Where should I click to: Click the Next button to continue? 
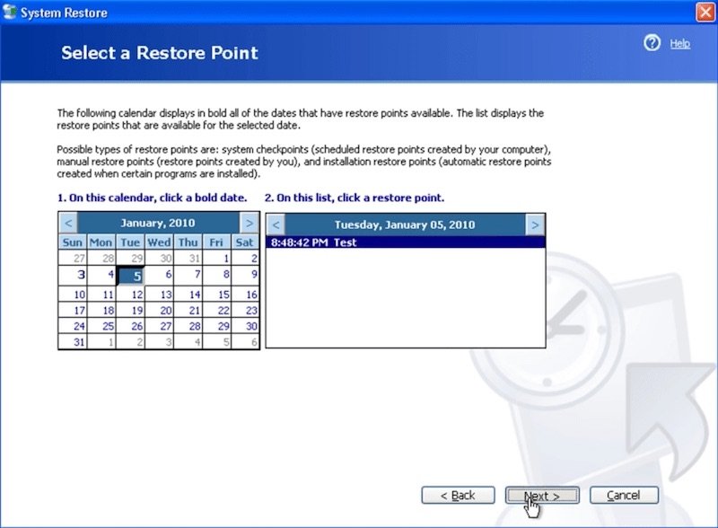pyautogui.click(x=541, y=495)
